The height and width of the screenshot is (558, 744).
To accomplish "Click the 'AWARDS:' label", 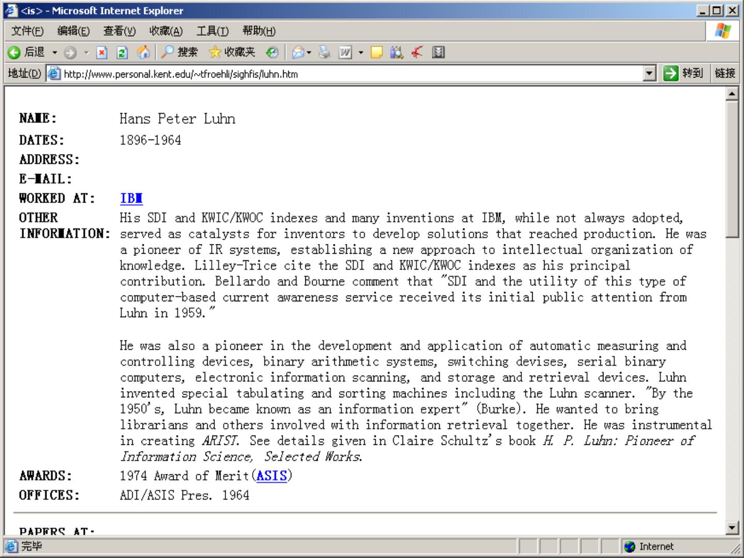I will [x=45, y=476].
